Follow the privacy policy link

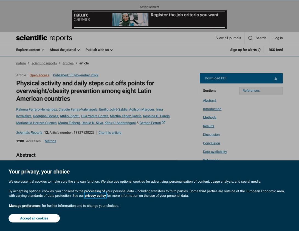point(95,196)
